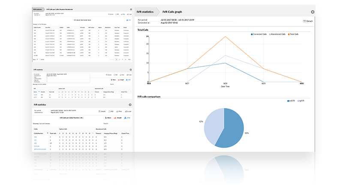Open extIVR link in middle IVR table
This screenshot has height=186, width=343.
pyautogui.click(x=35, y=95)
